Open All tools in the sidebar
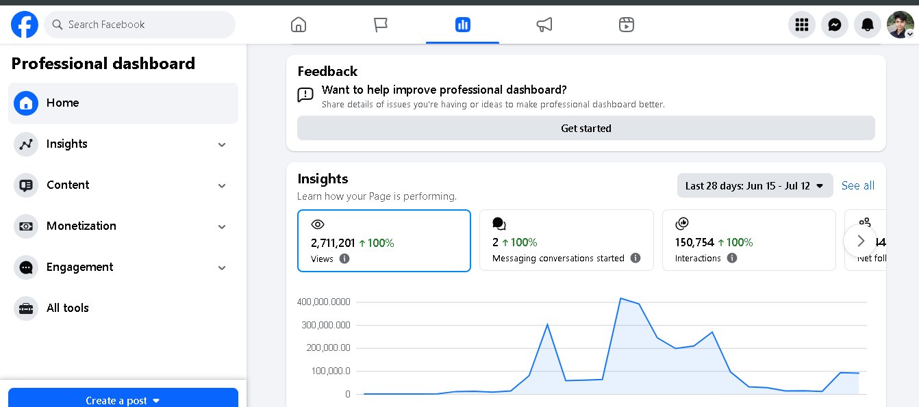The width and height of the screenshot is (919, 407). click(x=123, y=308)
